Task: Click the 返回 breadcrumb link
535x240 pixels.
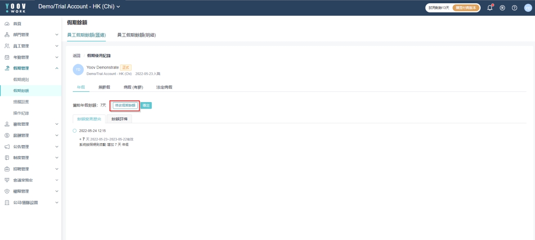Action: (76, 56)
